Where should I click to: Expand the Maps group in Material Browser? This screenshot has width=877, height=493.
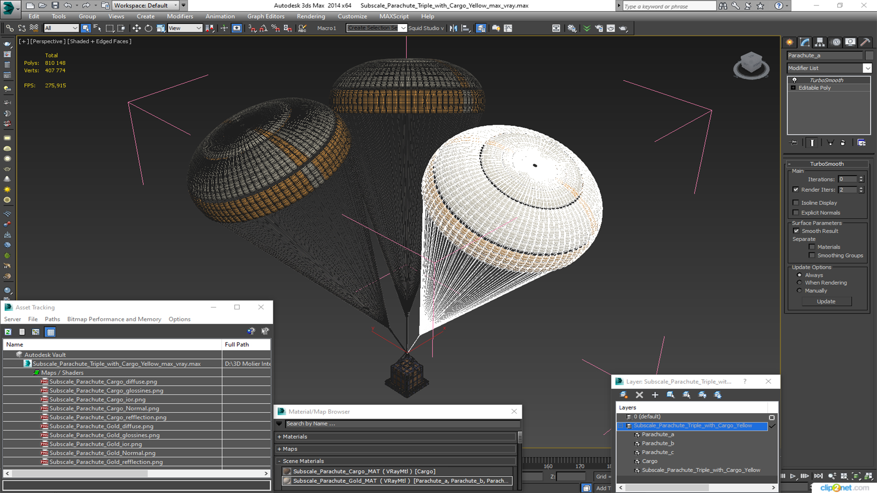(279, 449)
